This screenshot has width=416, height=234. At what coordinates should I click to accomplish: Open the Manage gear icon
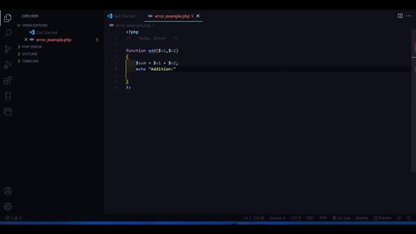(8, 207)
